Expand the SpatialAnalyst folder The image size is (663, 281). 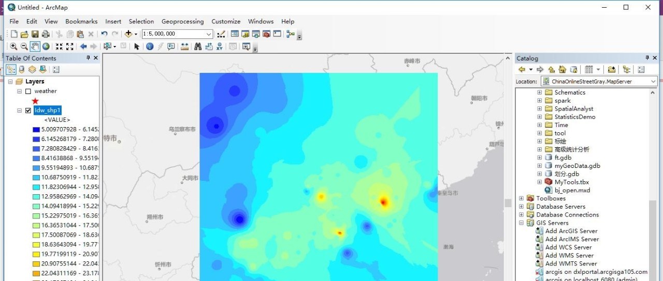tap(539, 109)
